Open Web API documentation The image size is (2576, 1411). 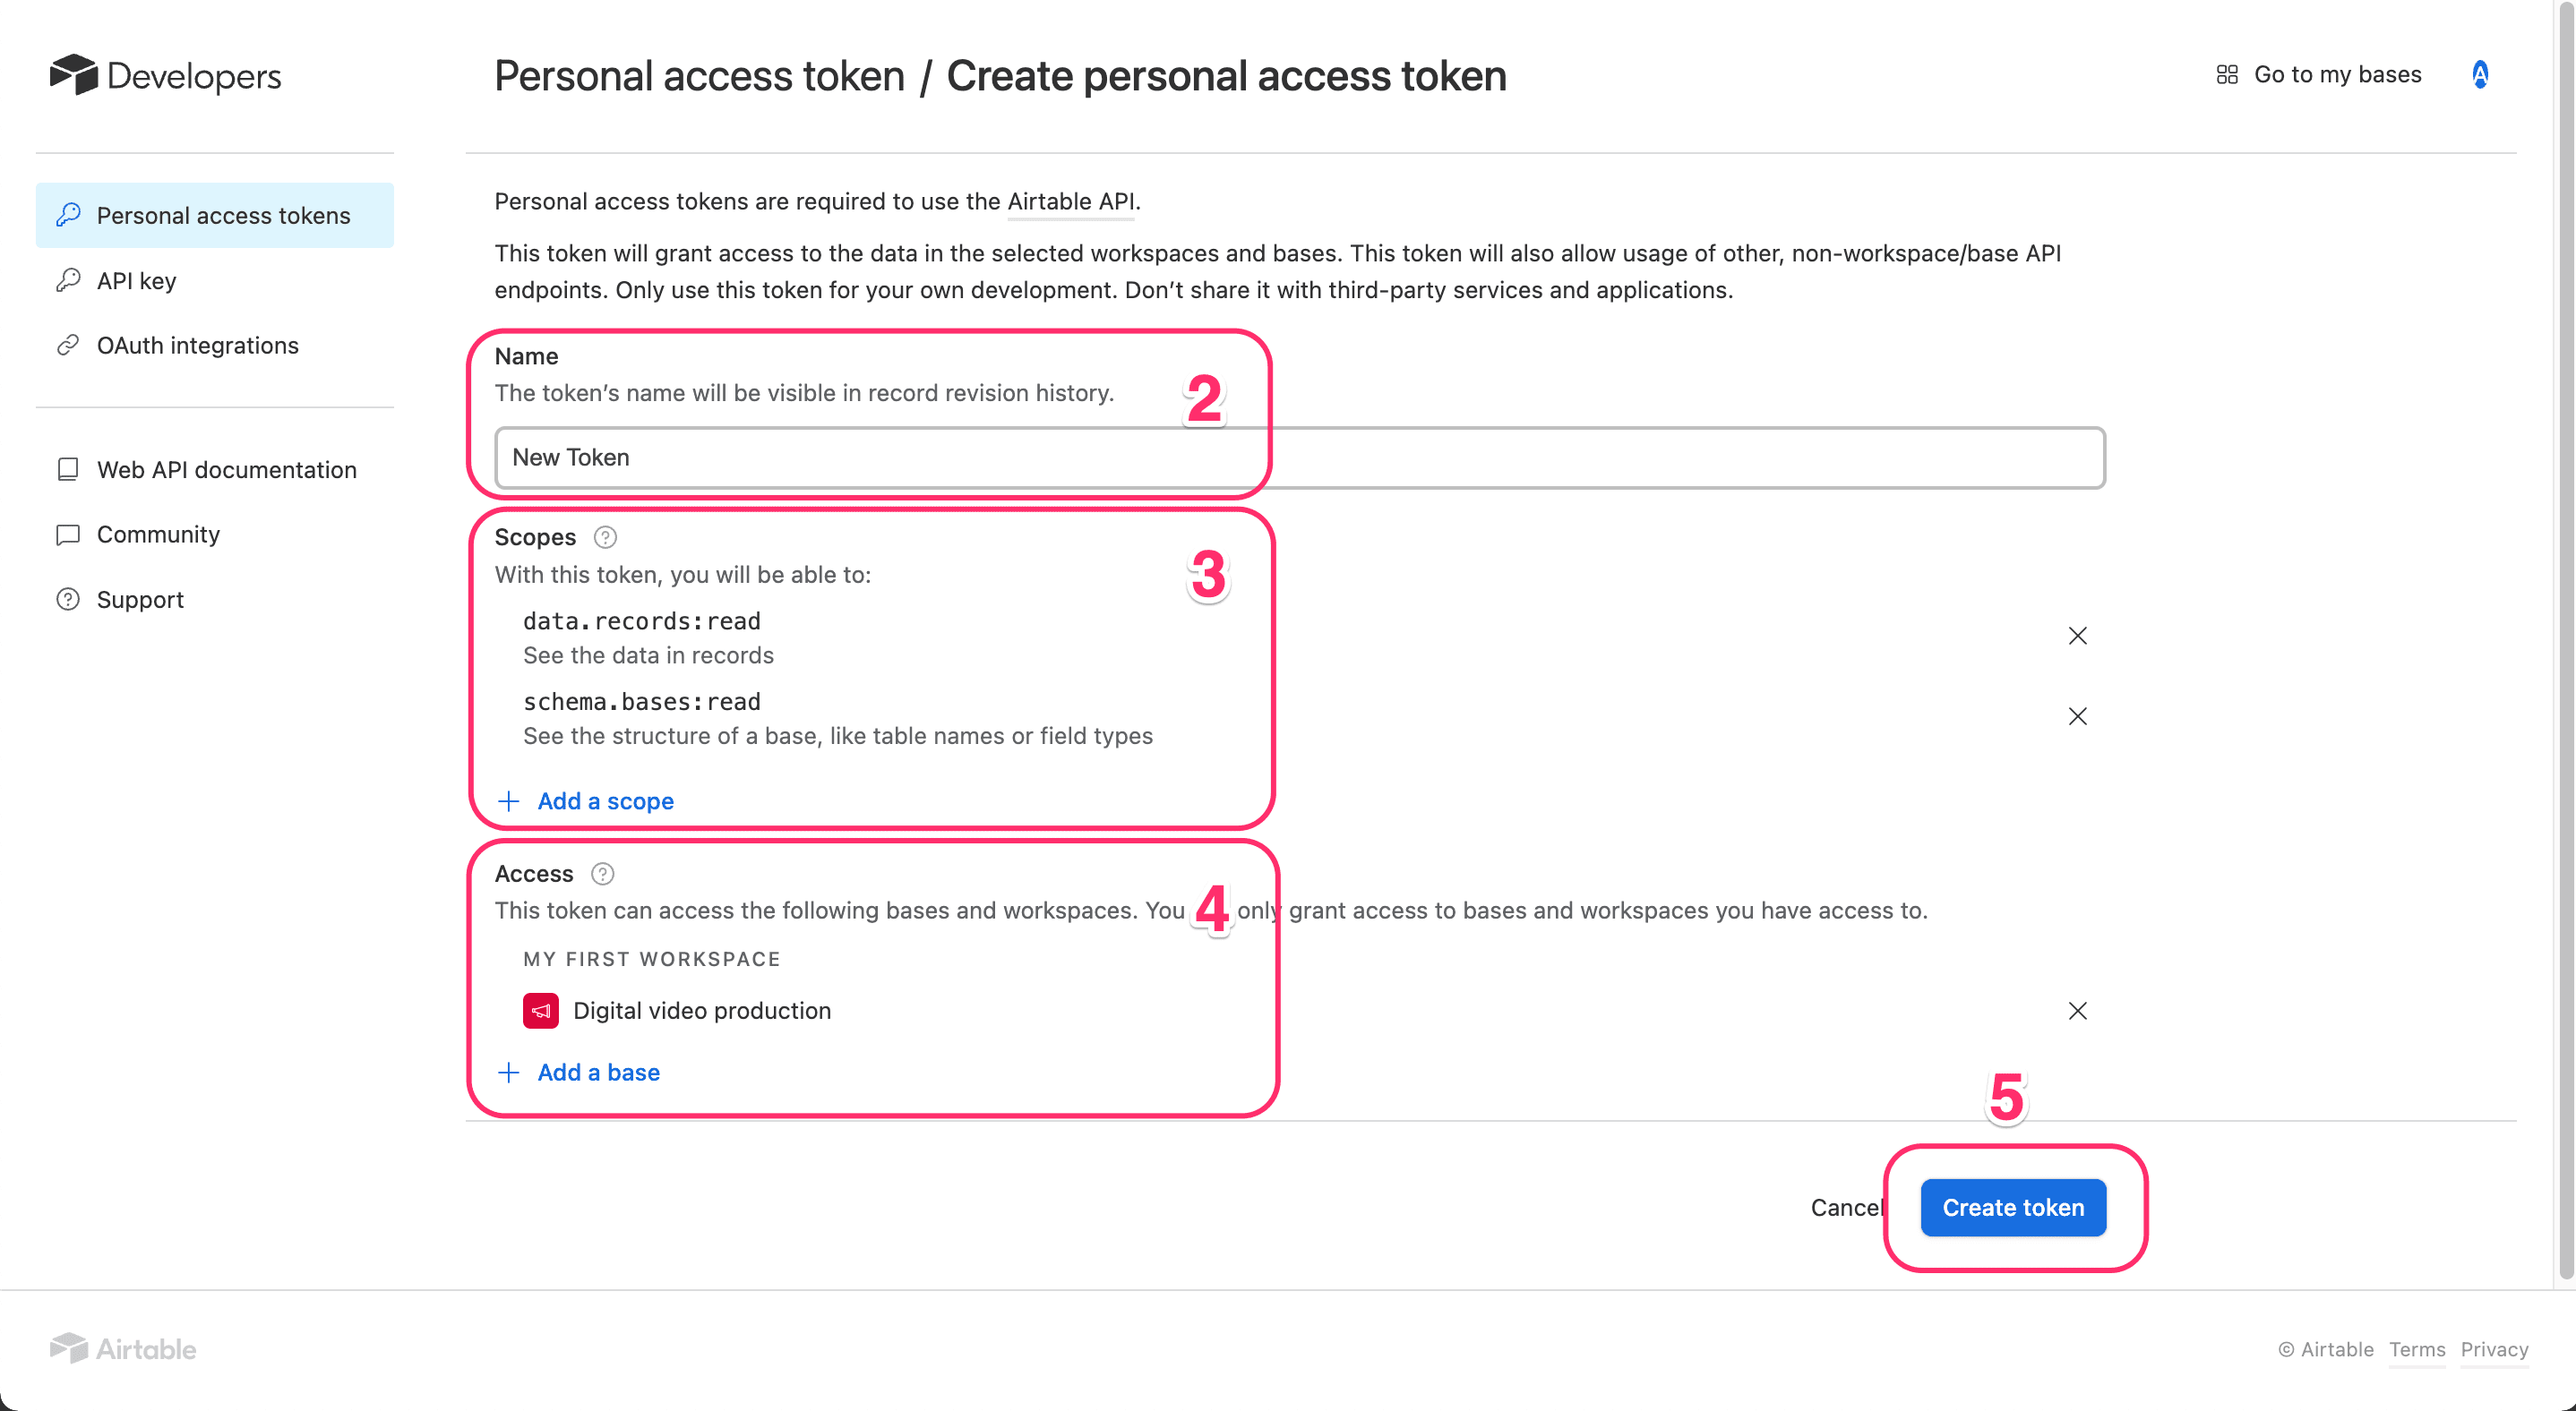[226, 470]
